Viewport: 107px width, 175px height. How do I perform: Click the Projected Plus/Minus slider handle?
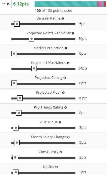coord(34,68)
